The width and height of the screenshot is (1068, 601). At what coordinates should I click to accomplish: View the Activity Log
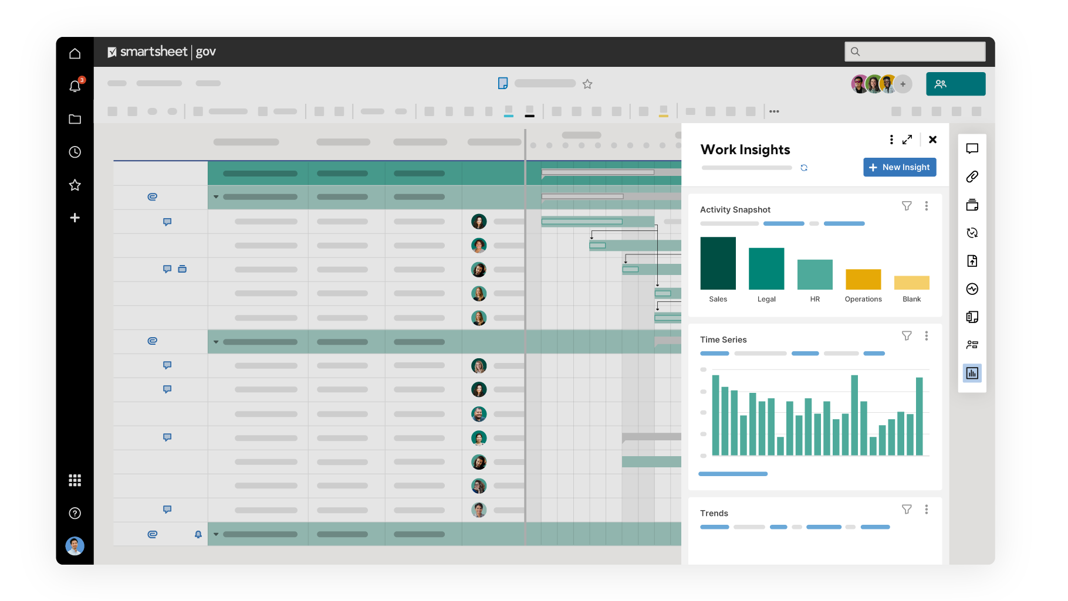(972, 288)
